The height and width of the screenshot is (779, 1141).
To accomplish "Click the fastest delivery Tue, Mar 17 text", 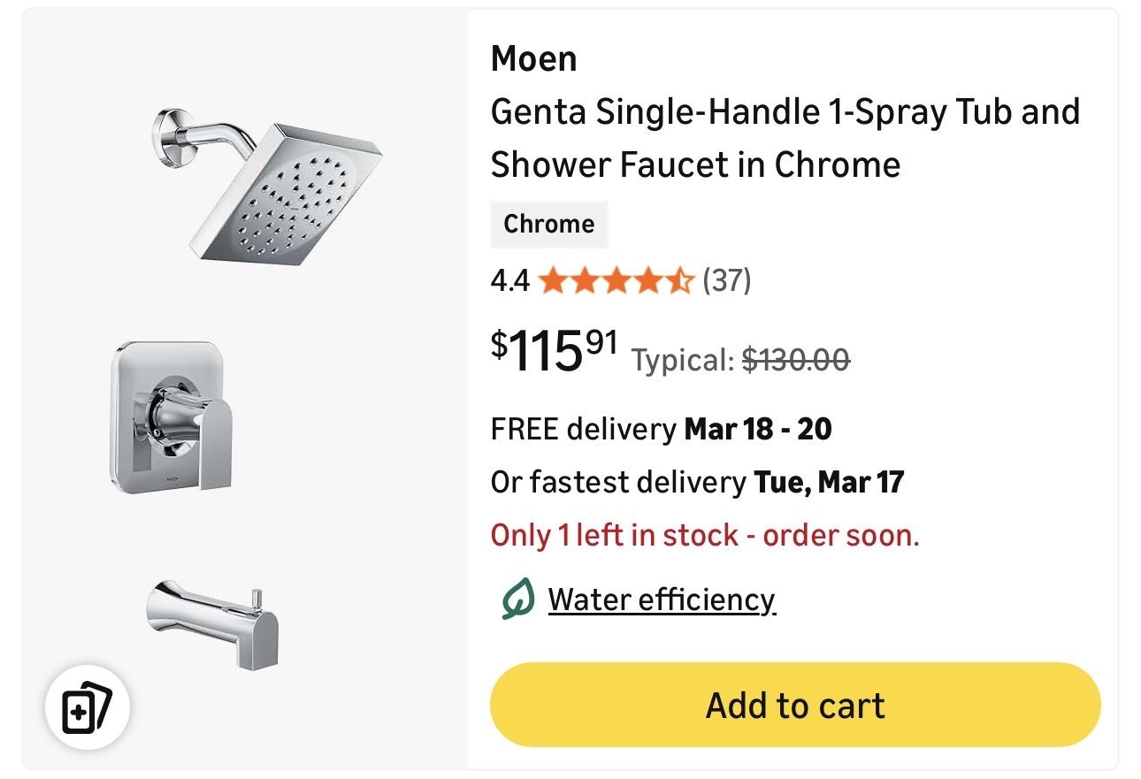I will pyautogui.click(x=697, y=482).
